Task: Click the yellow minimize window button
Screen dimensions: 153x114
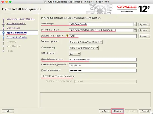Action: 7,2
